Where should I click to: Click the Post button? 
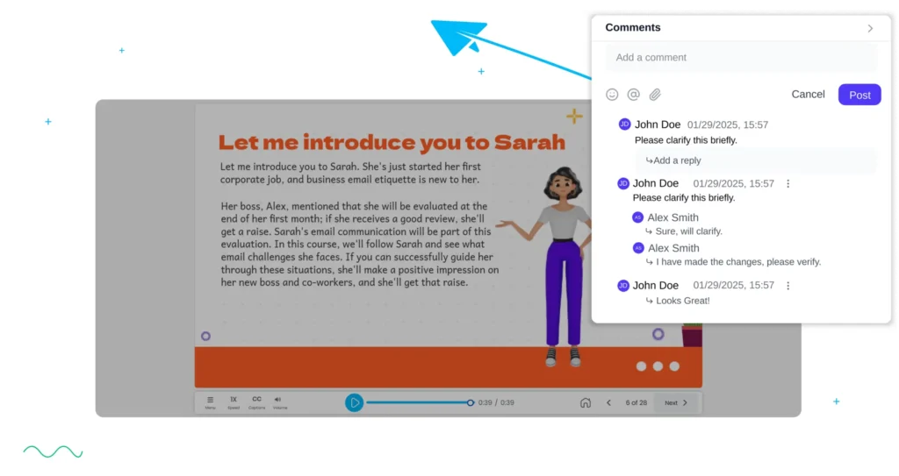click(859, 95)
